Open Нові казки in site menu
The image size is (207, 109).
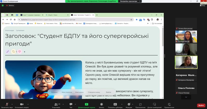(x=79, y=92)
